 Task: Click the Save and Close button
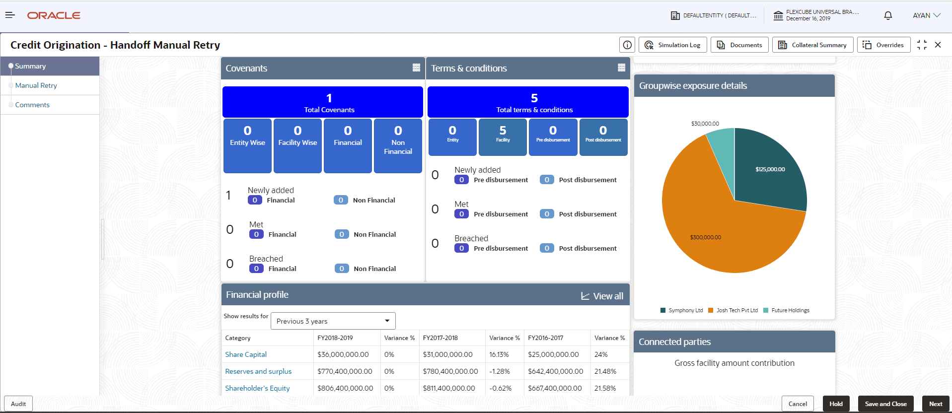[885, 404]
